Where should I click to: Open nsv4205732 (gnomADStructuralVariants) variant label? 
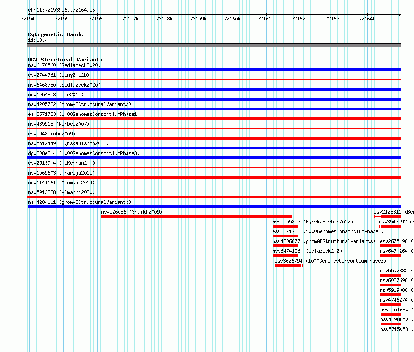[80, 104]
